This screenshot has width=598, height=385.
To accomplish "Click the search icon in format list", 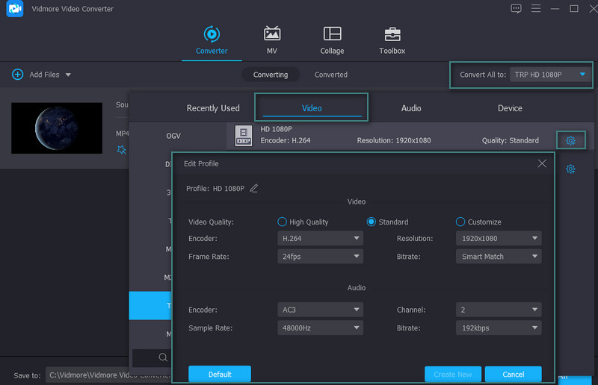I will coord(163,357).
